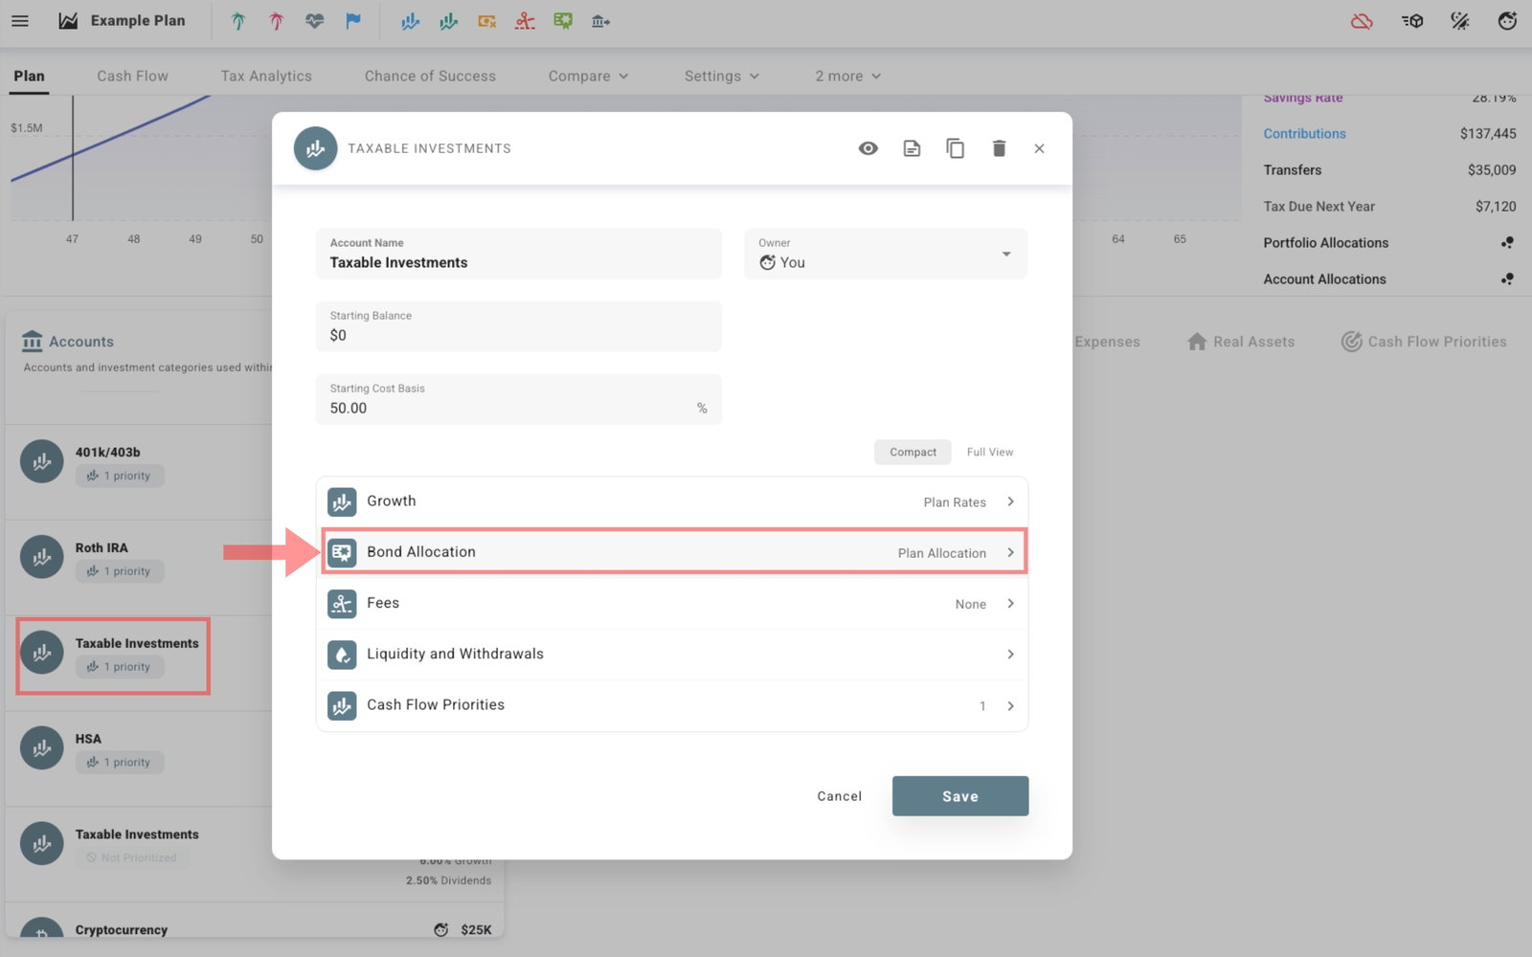Open the notes document icon in dialog

(912, 148)
